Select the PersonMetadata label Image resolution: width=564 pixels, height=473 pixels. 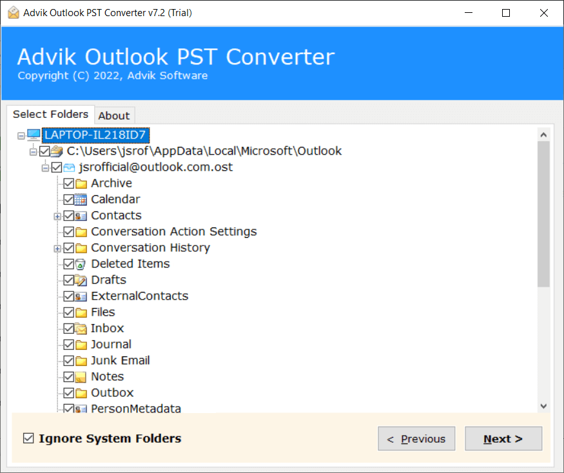coord(136,409)
